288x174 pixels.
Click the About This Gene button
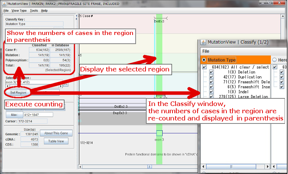(x=56, y=133)
